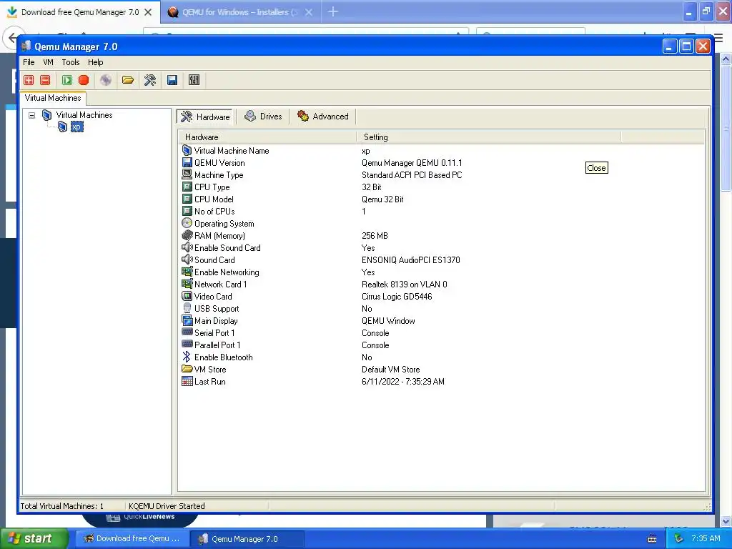Viewport: 732px width, 549px height.
Task: Click the grayed CD disc toolbar icon
Action: (106, 80)
